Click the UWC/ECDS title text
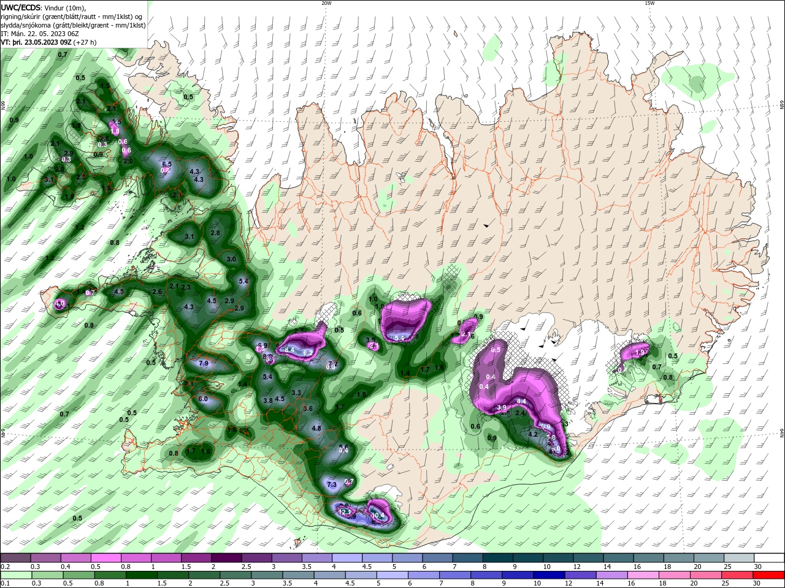Viewport: 785px width, 588px height. [21, 7]
